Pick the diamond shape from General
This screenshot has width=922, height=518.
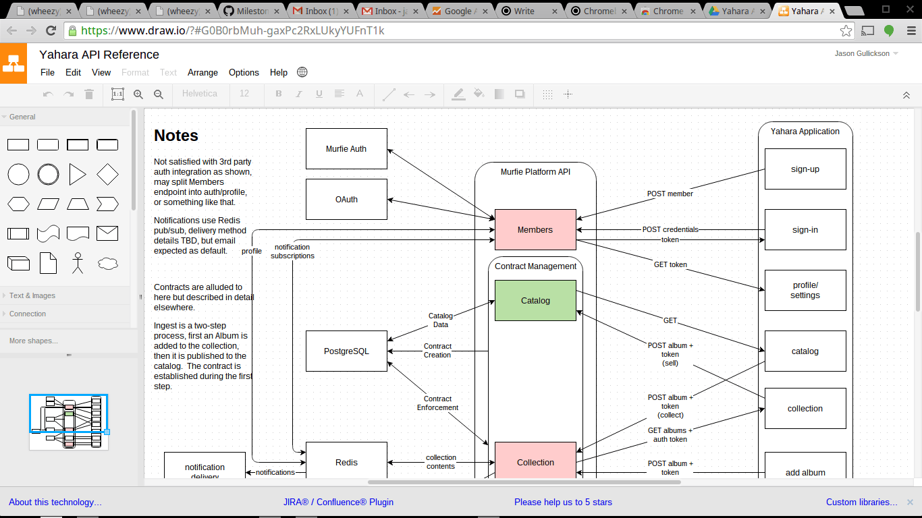(x=107, y=175)
